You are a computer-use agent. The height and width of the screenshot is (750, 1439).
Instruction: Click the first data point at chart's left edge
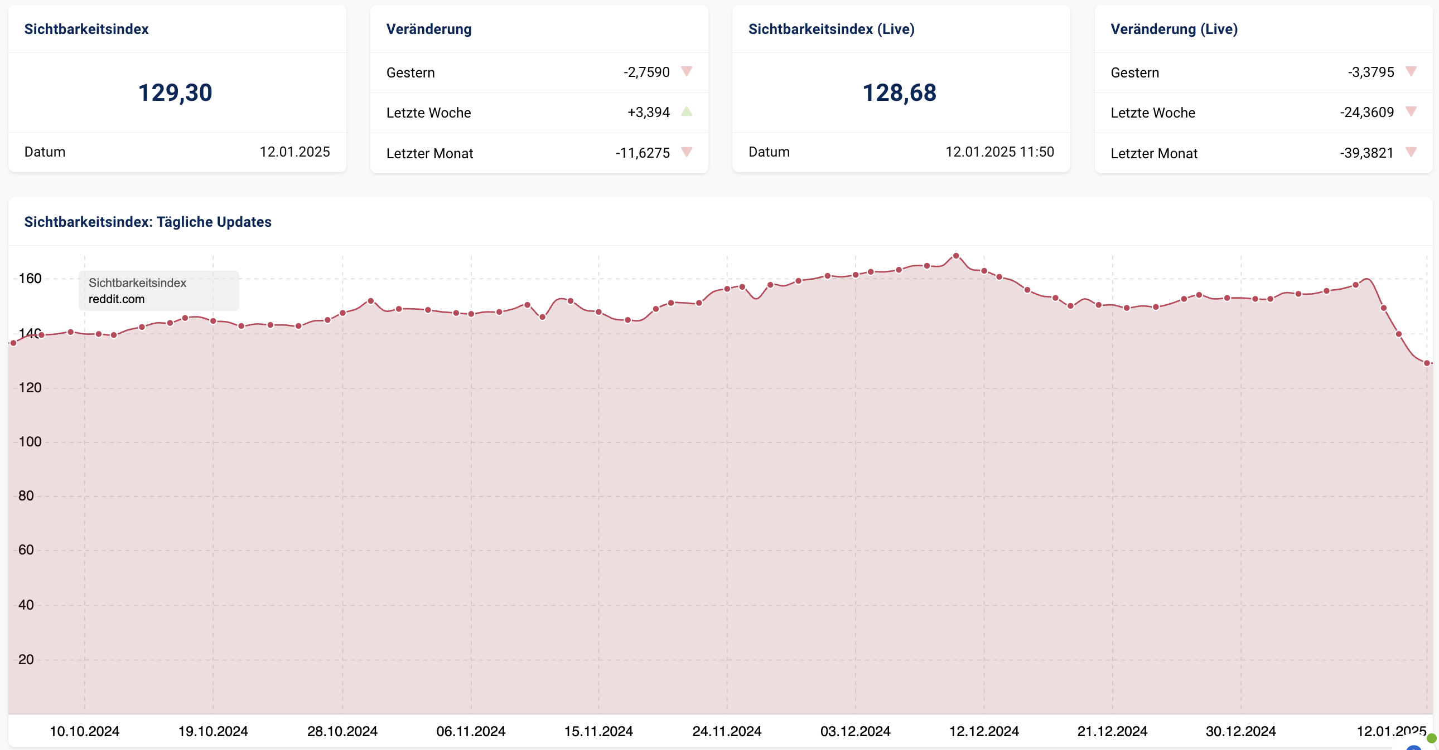point(13,343)
